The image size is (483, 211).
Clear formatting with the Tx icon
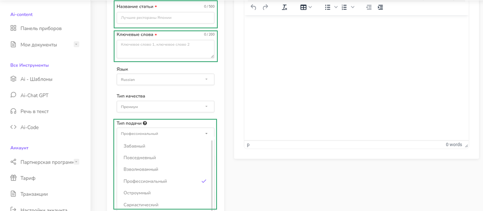285,7
